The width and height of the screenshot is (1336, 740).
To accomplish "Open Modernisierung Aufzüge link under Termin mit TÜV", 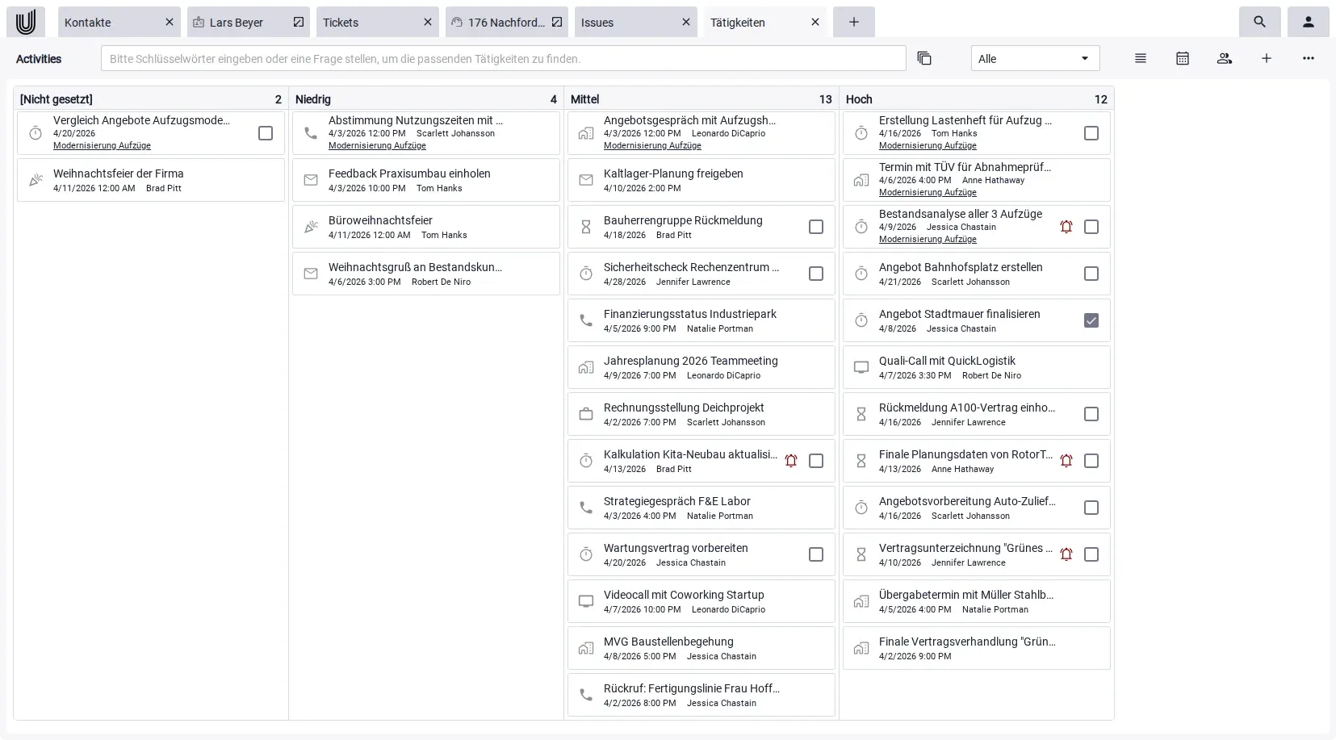I will click(928, 192).
